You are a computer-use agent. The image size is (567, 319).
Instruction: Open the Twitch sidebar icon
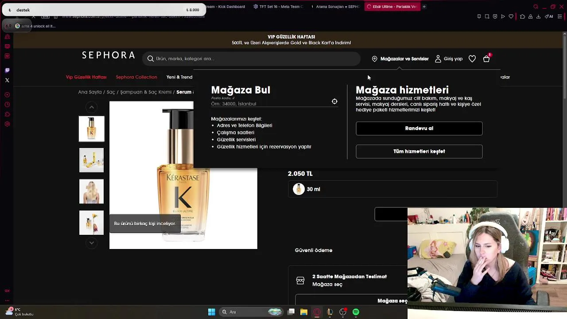click(7, 70)
